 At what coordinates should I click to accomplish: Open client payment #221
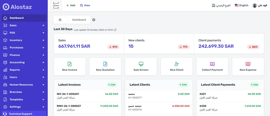point(230,96)
